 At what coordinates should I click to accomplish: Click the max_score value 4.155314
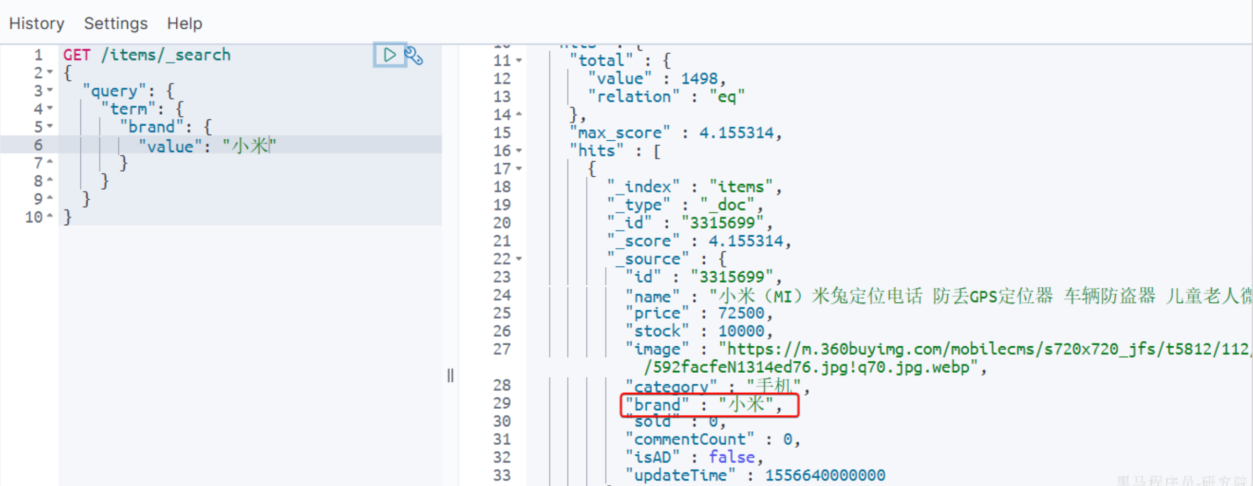coord(737,133)
